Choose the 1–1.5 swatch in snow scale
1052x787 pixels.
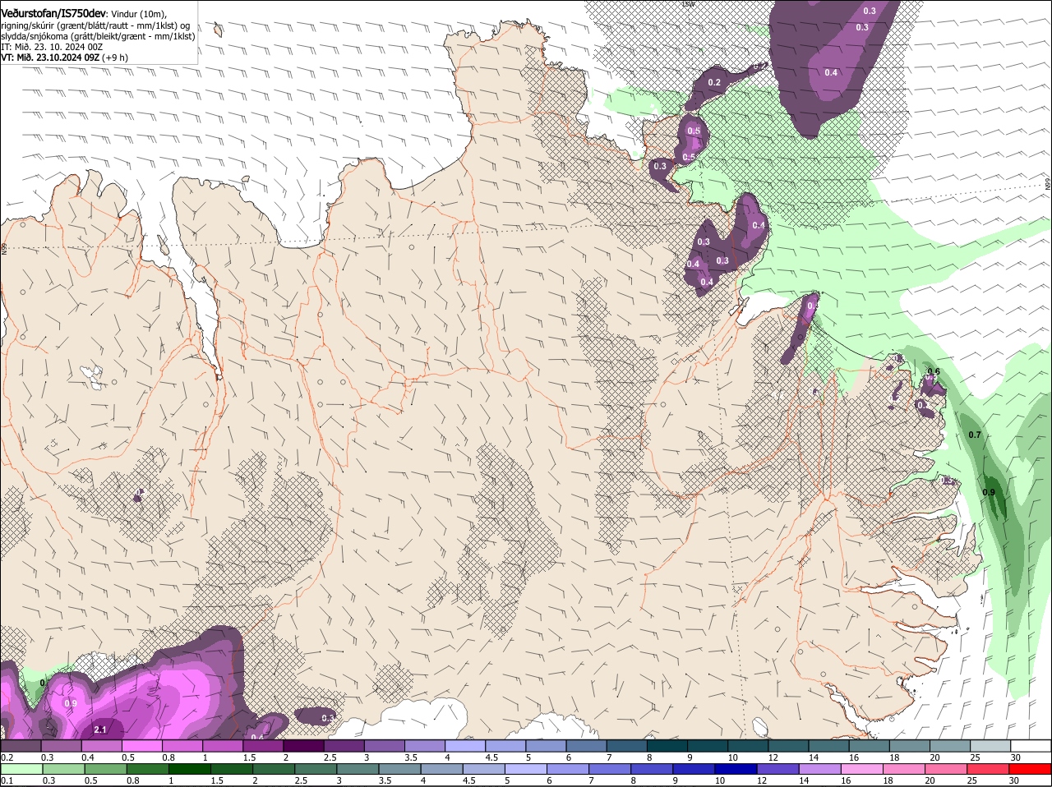223,745
